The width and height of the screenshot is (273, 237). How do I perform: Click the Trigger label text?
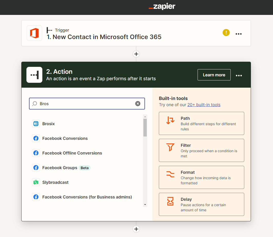[62, 30]
